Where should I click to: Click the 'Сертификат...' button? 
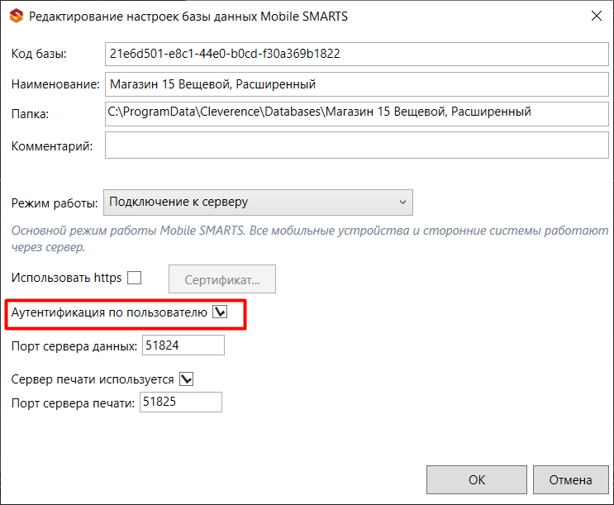point(222,279)
